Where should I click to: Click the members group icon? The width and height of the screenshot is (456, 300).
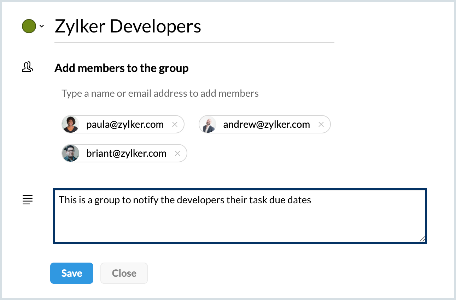(x=28, y=67)
